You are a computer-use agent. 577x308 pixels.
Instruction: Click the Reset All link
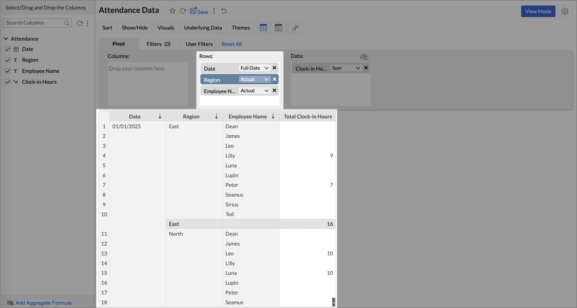click(231, 44)
